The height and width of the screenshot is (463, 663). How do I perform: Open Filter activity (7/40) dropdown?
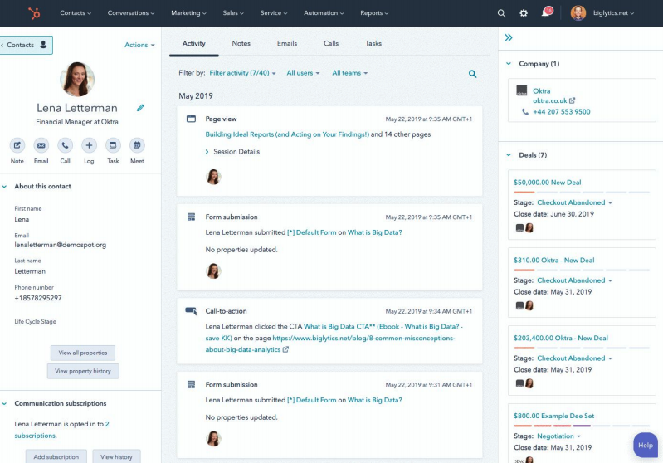point(242,73)
